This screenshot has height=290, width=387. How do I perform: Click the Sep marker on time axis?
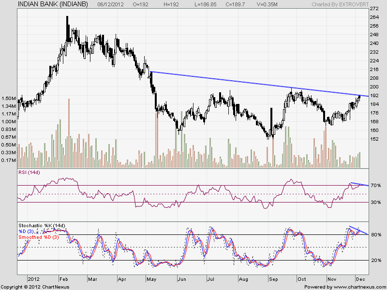tap(273, 279)
